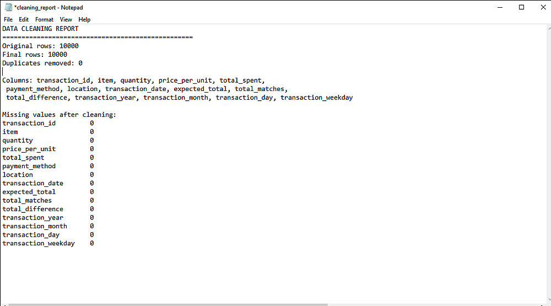This screenshot has height=306, width=551.
Task: Click the Notepad icon in the title bar
Action: (8, 7)
